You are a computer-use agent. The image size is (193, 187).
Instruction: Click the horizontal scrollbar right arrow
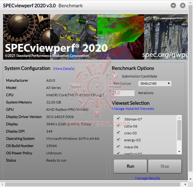pyautogui.click(x=185, y=184)
